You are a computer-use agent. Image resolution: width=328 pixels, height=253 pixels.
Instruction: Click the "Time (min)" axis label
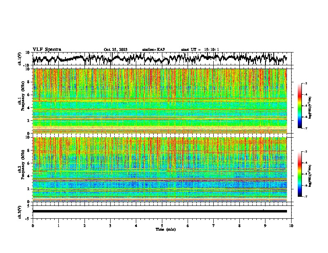pyautogui.click(x=166, y=229)
